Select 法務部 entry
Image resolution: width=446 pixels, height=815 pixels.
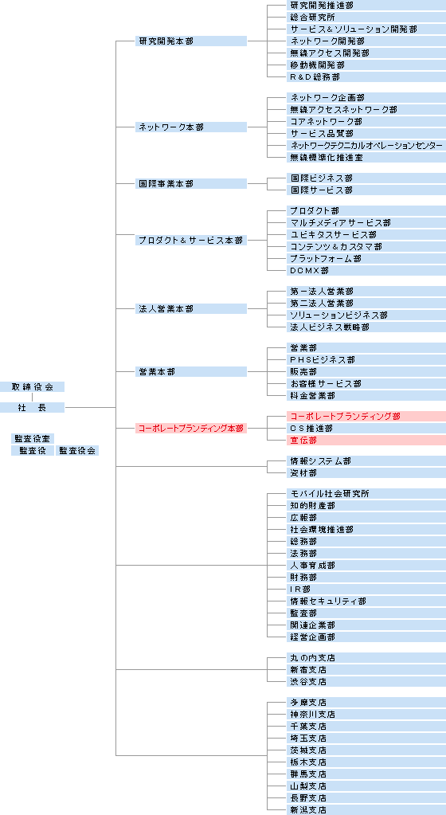(x=366, y=554)
